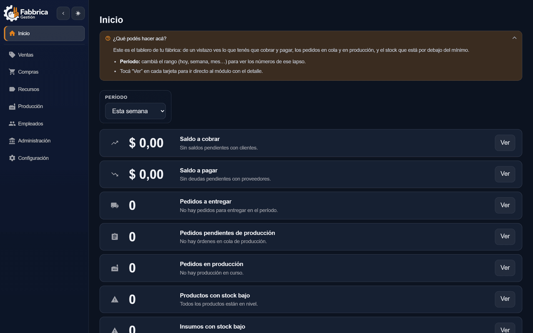Image resolution: width=533 pixels, height=333 pixels.
Task: Click Ver on Saldo a cobrar card
Action: pos(505,143)
